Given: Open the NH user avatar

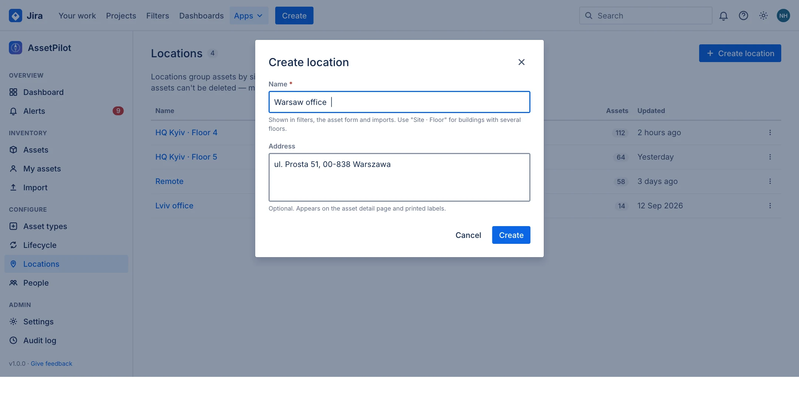Looking at the screenshot, I should 783,16.
